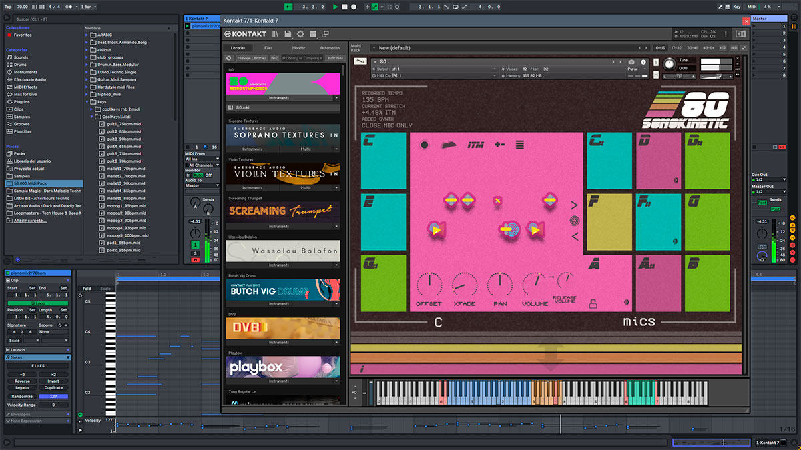Click the OFFSET knob
This screenshot has height=450, width=801.
tap(429, 285)
